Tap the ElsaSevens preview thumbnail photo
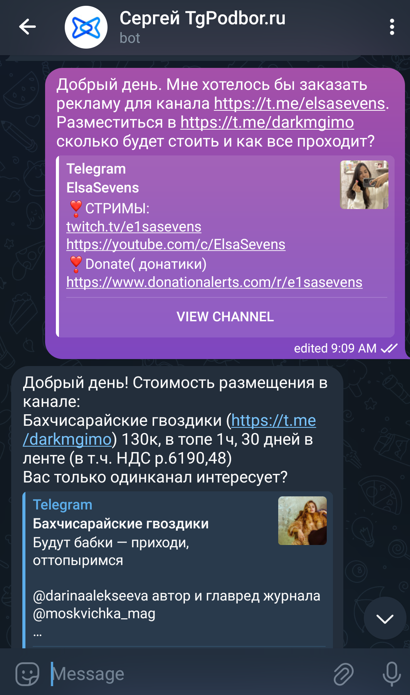 [x=364, y=185]
